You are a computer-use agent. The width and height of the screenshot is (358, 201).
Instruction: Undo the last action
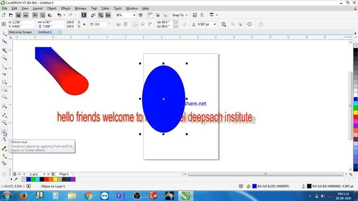click(x=59, y=15)
